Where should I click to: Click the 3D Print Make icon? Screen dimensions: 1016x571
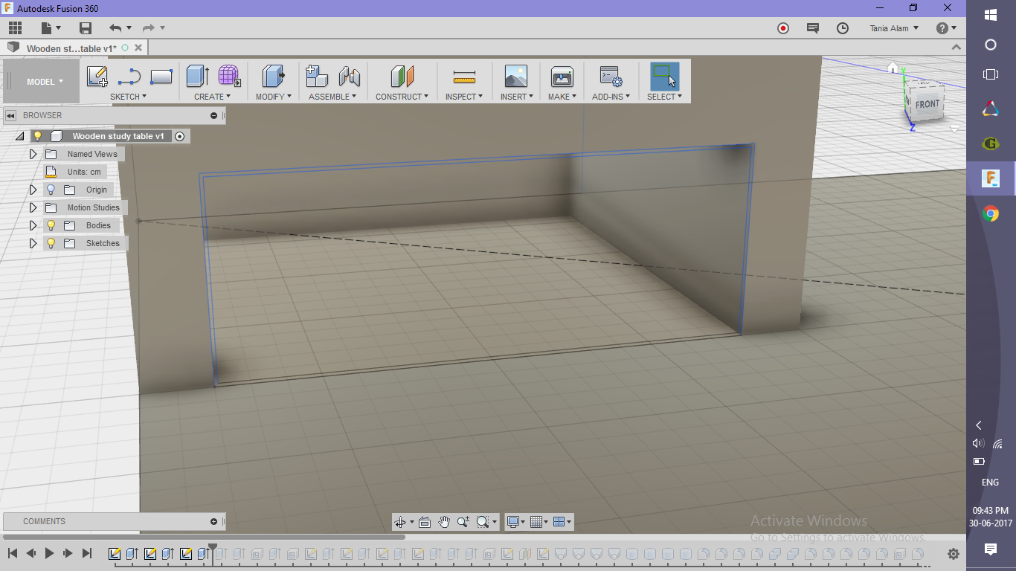coord(562,77)
